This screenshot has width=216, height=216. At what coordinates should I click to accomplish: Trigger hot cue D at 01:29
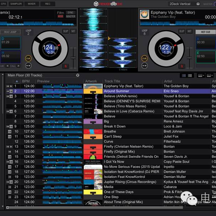pyautogui.click(x=11, y=43)
